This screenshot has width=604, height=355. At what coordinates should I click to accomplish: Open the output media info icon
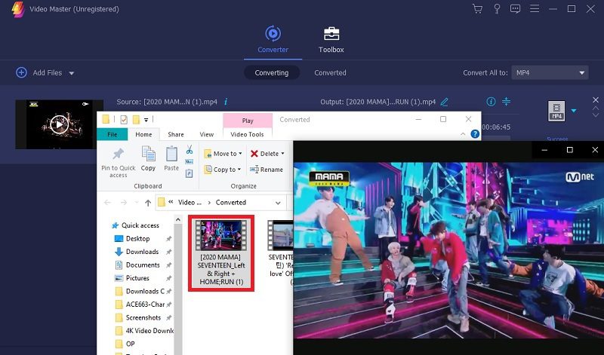491,102
